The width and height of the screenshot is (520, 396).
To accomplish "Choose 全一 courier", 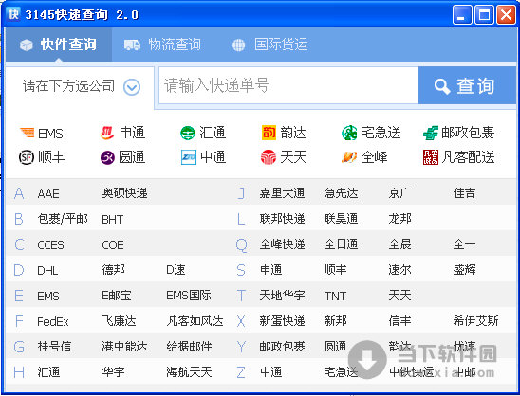I will pos(464,244).
